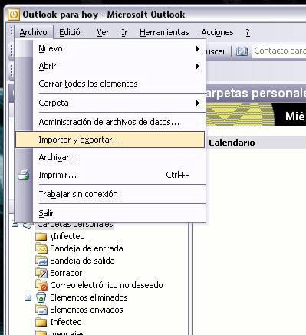Screen dimensions: 306x335
Task: Select Importar y exportar
Action: pos(110,140)
